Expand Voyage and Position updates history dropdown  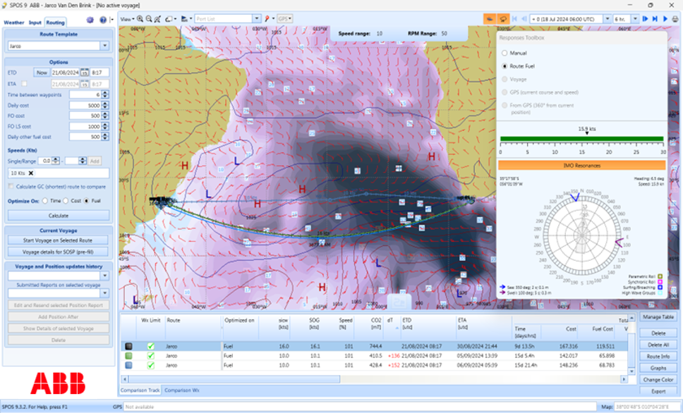(104, 276)
